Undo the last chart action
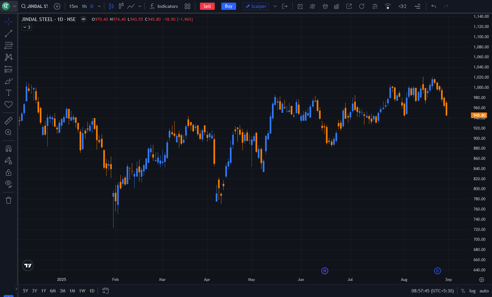 pyautogui.click(x=433, y=6)
